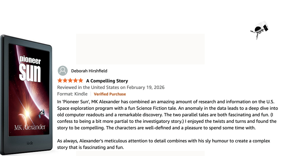The width and height of the screenshot is (283, 156).
Task: Click the fifth star of the rating
Action: (80, 81)
